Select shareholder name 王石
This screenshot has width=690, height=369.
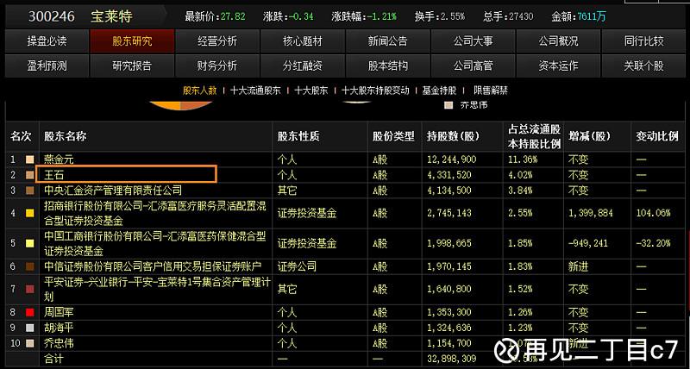pyautogui.click(x=53, y=175)
